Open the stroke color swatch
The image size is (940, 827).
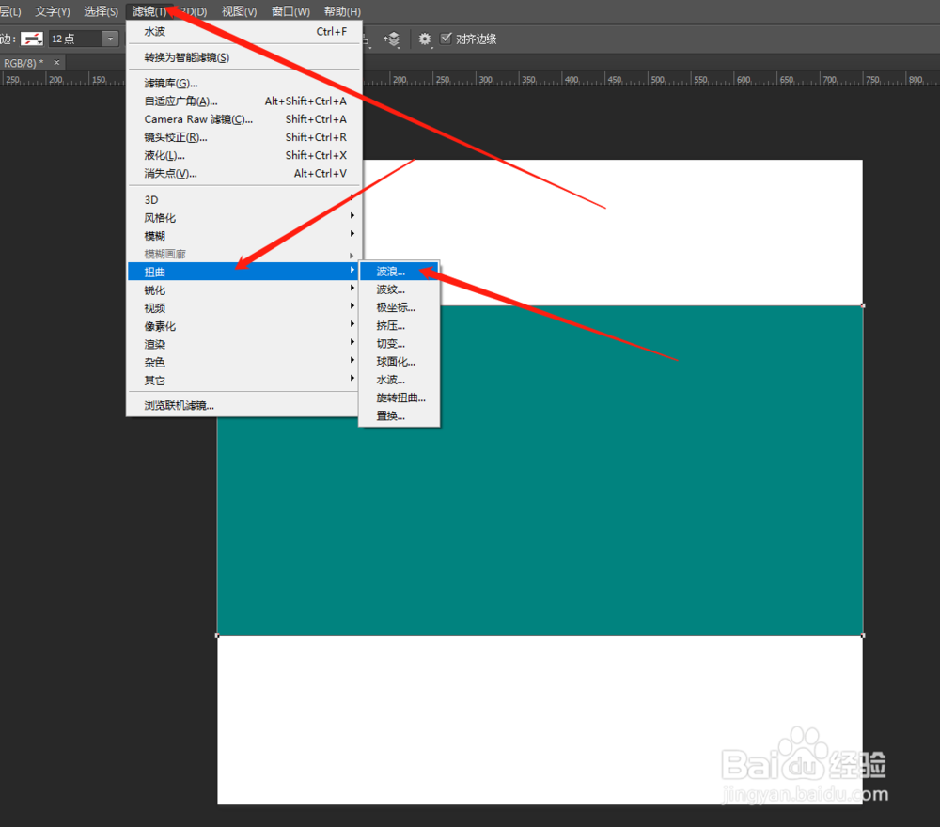coord(32,39)
